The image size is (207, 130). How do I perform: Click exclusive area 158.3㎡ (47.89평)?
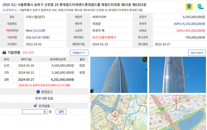click(x=38, y=37)
